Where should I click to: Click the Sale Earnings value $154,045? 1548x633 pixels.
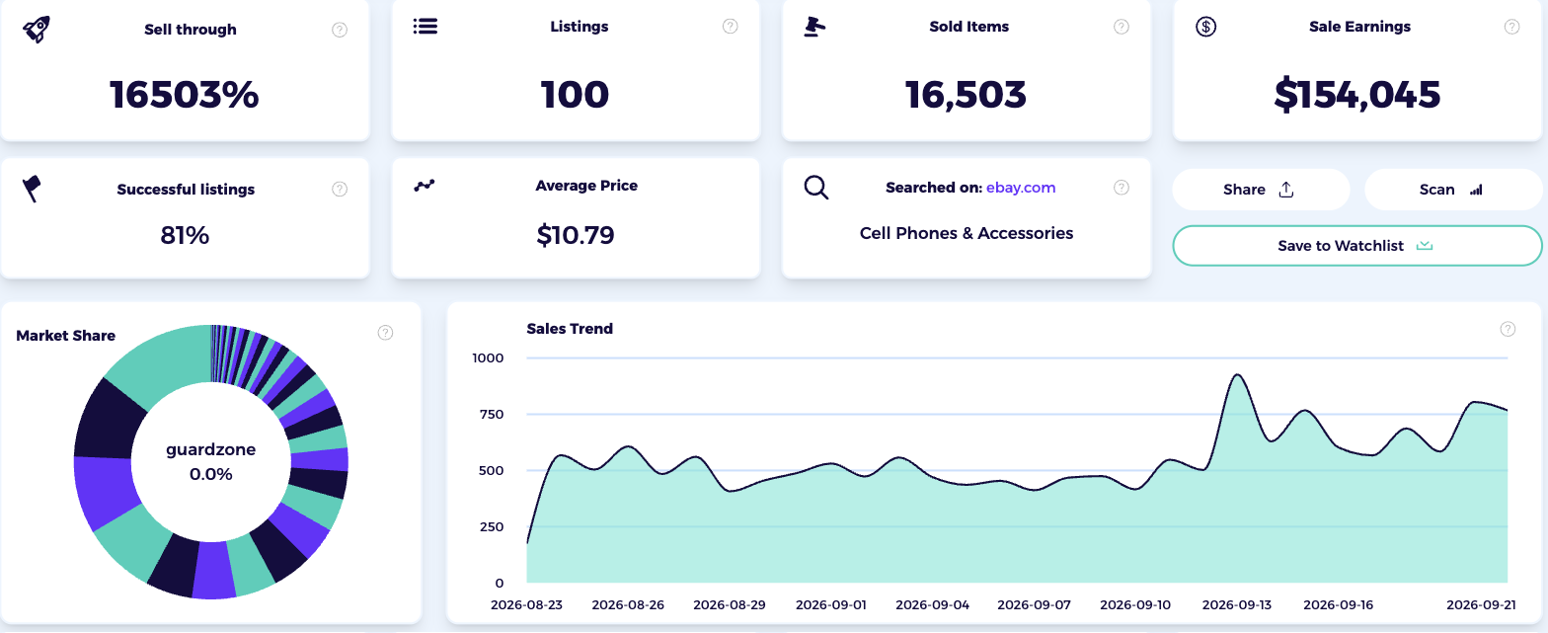coord(1357,95)
